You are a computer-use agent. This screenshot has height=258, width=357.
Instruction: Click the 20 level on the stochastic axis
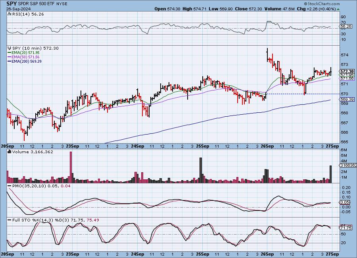coord(344,243)
